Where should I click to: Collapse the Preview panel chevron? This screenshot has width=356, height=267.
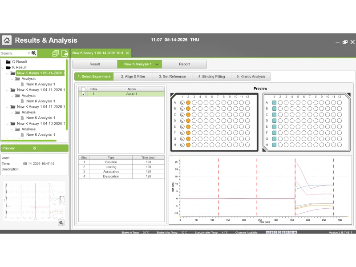click(x=35, y=148)
